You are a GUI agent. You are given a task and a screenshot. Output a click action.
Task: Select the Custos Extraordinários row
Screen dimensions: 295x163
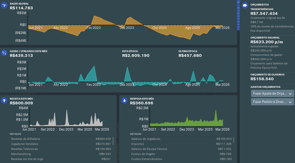(x=181, y=159)
